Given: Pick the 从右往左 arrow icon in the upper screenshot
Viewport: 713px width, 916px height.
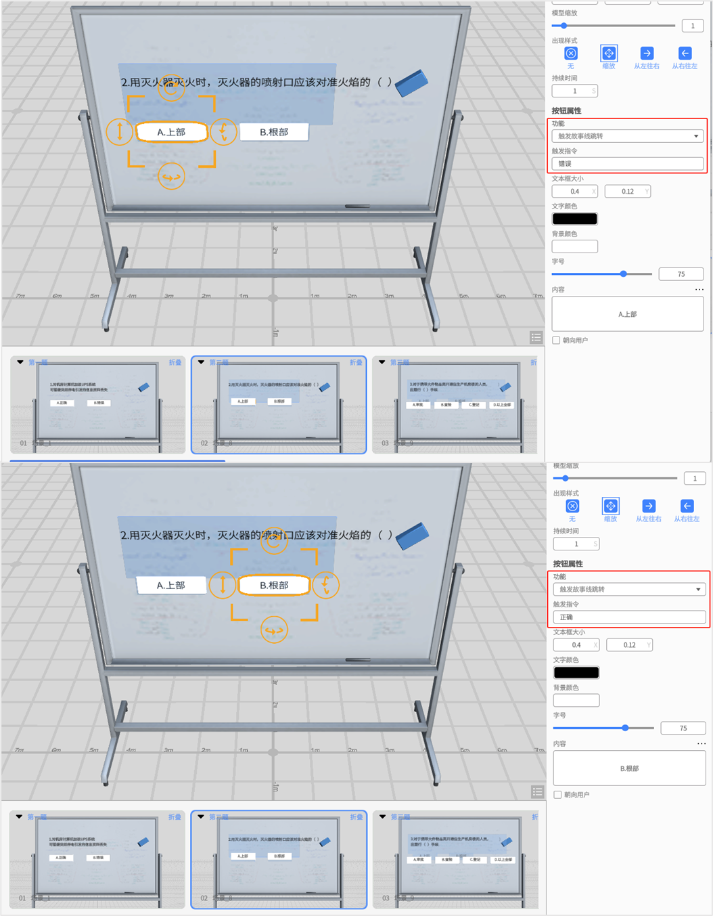Looking at the screenshot, I should pos(685,53).
